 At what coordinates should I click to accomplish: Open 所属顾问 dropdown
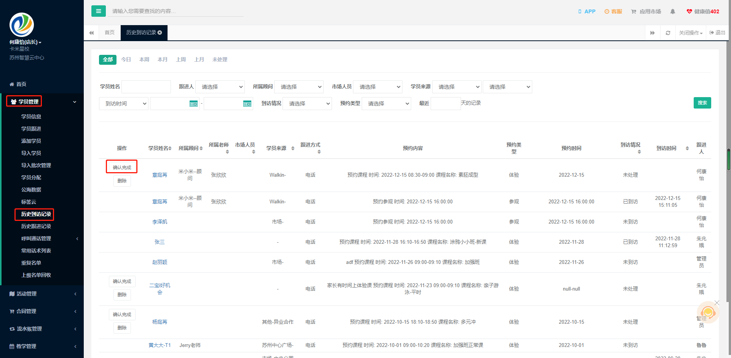(299, 87)
